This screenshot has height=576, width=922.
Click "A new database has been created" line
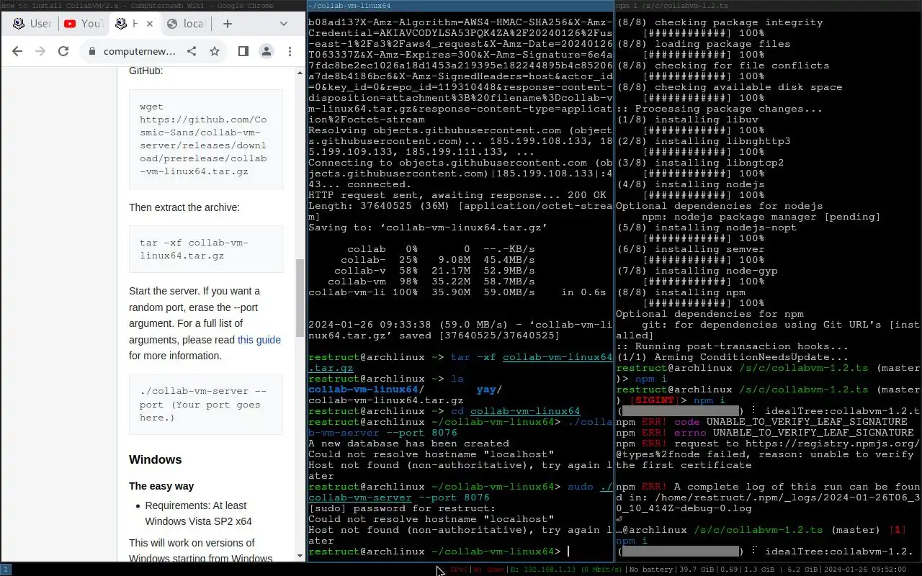408,444
